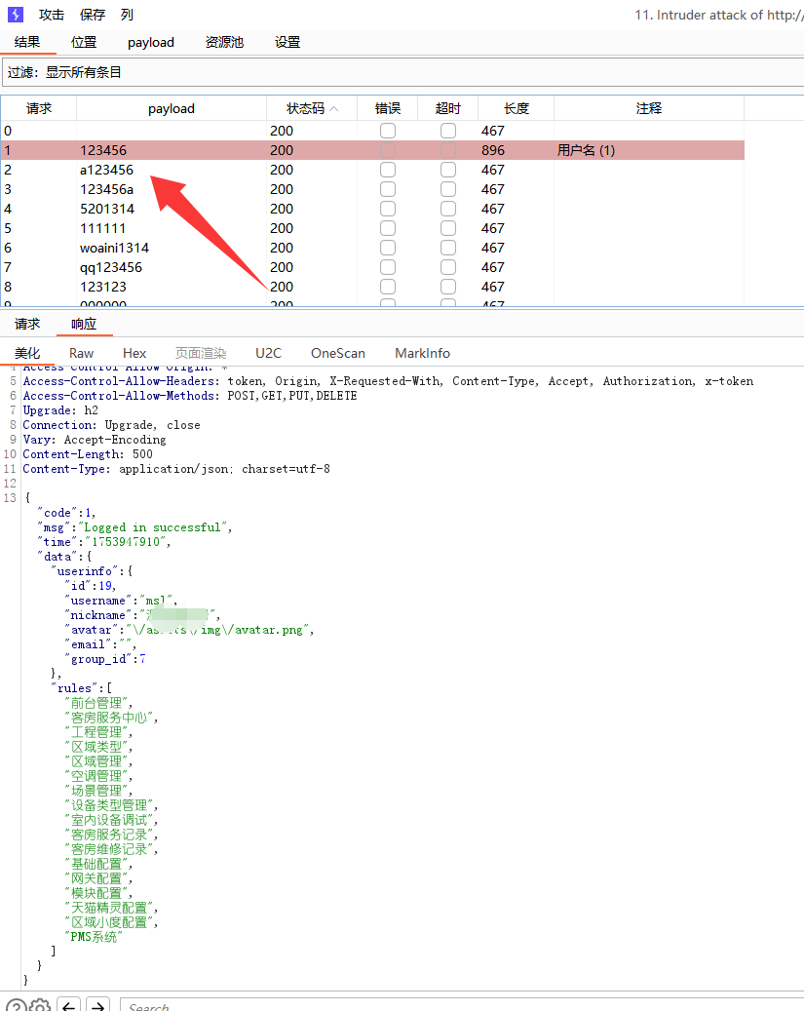Viewport: 804px width, 1011px height.
Task: Sort by the 长度 column header
Action: pyautogui.click(x=516, y=108)
